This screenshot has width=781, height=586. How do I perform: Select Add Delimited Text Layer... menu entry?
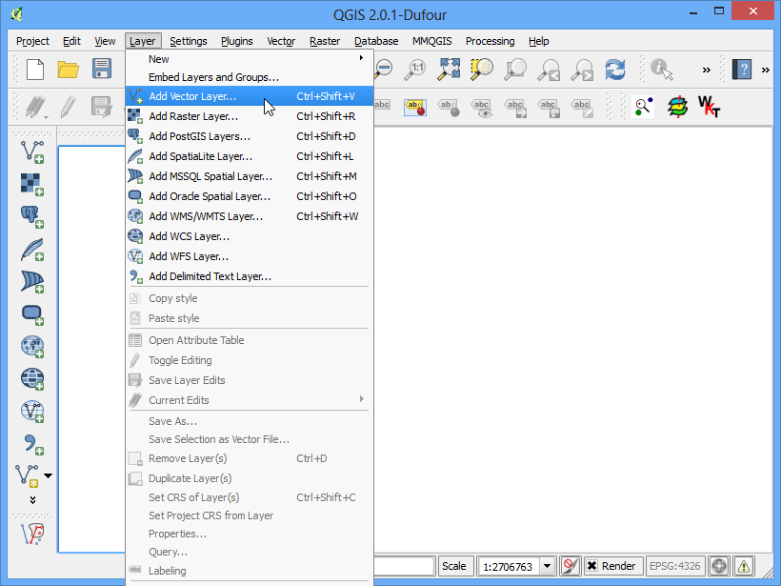click(x=249, y=276)
